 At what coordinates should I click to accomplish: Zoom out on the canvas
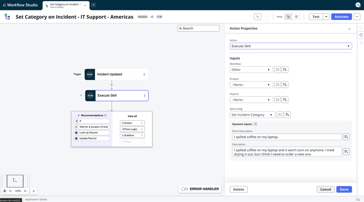(x=10, y=191)
